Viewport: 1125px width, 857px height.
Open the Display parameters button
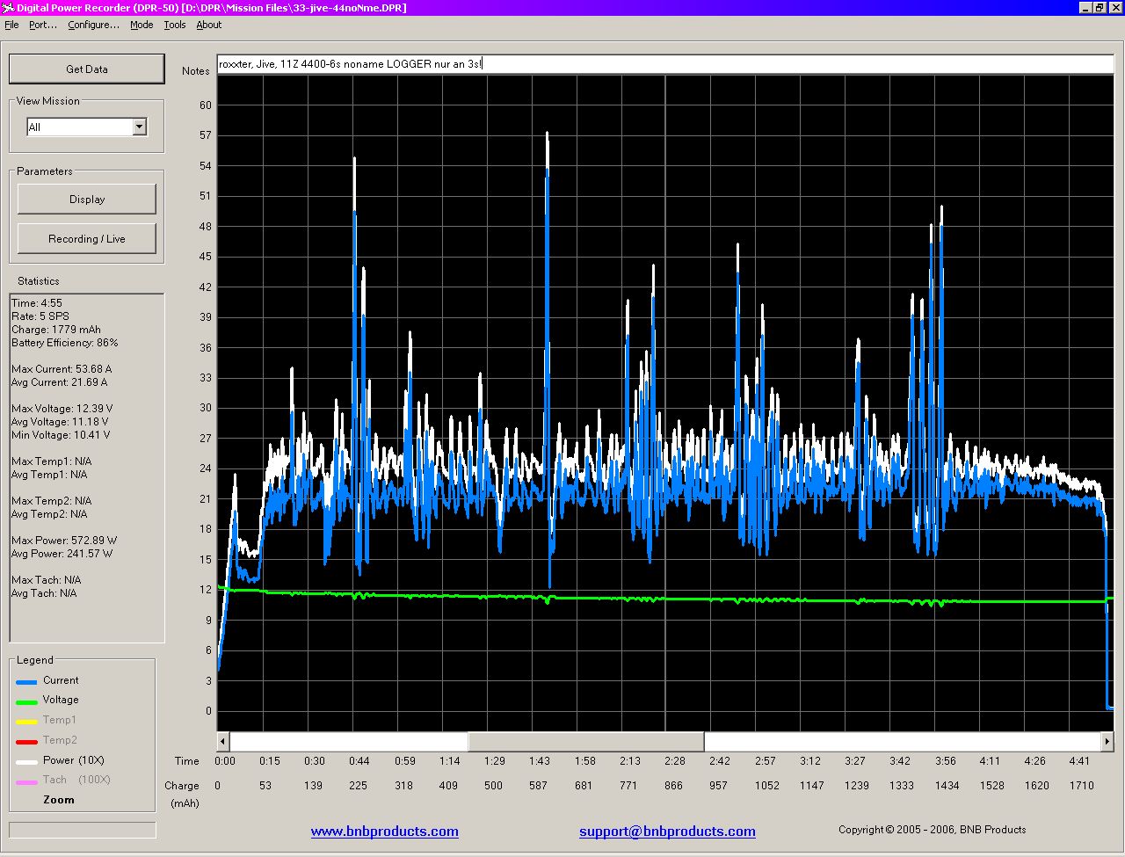86,200
